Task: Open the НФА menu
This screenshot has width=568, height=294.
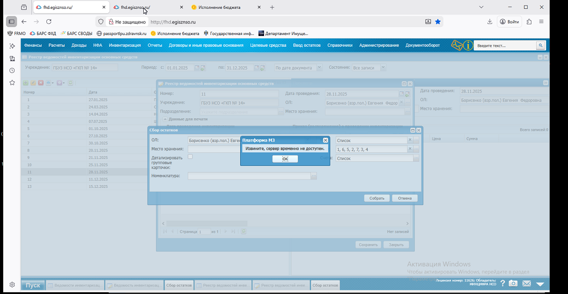Action: (97, 45)
